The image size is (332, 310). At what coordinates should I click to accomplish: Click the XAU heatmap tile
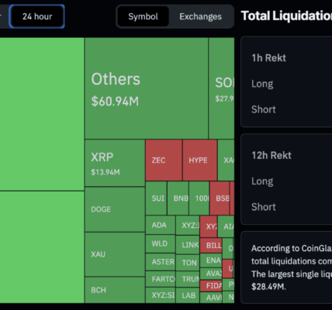point(115,254)
